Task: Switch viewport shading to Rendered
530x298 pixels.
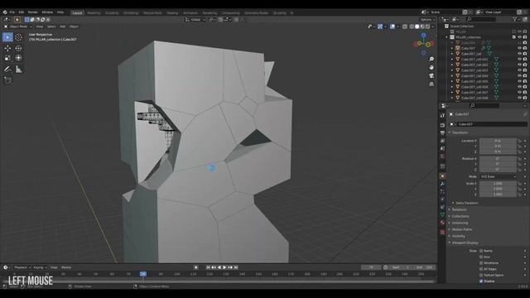Action: point(427,26)
